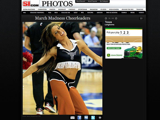The image size is (160, 120).
Task: Open FanNation section
Action: (x=42, y=9)
